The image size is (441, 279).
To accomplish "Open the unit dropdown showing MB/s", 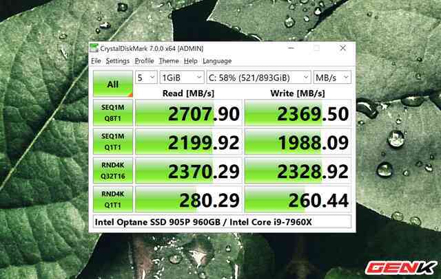I will pyautogui.click(x=332, y=78).
